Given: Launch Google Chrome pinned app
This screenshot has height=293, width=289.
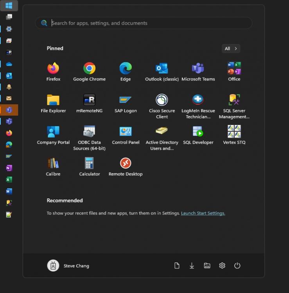Looking at the screenshot, I should [x=89, y=69].
